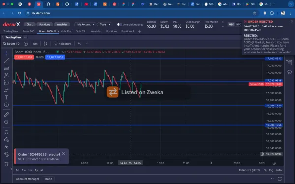Switch to the Vola 75 s tab
This screenshot has width=295, height=184.
coord(66,31)
